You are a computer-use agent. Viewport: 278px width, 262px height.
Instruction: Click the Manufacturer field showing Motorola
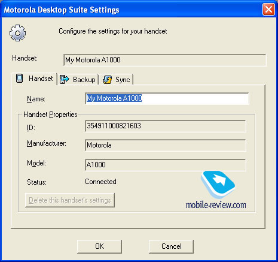[166, 145]
